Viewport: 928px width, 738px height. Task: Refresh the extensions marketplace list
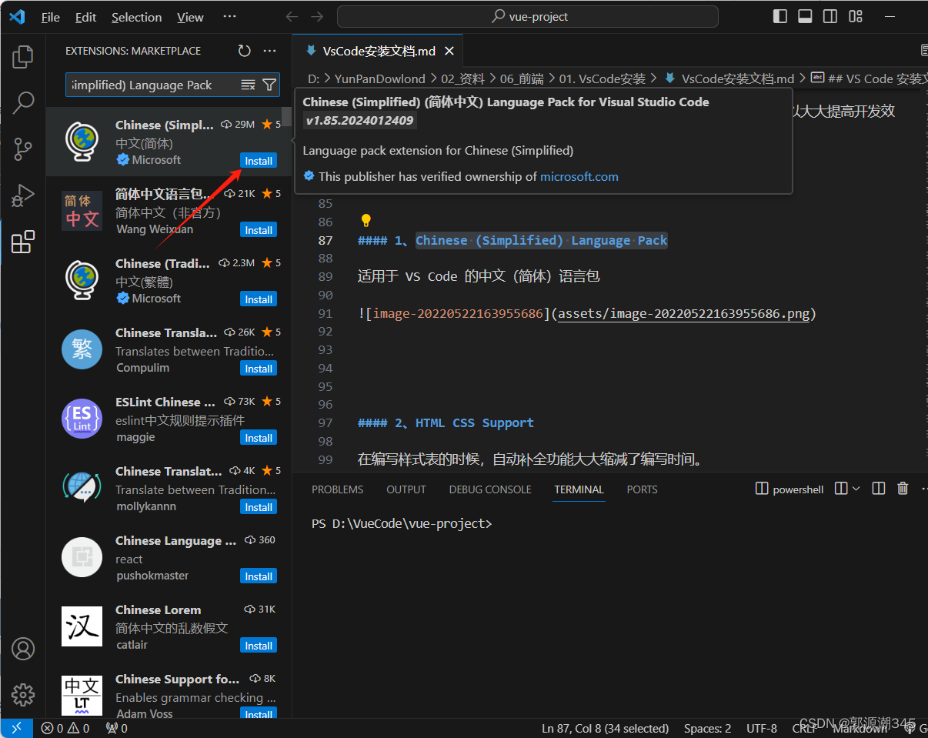pos(244,51)
